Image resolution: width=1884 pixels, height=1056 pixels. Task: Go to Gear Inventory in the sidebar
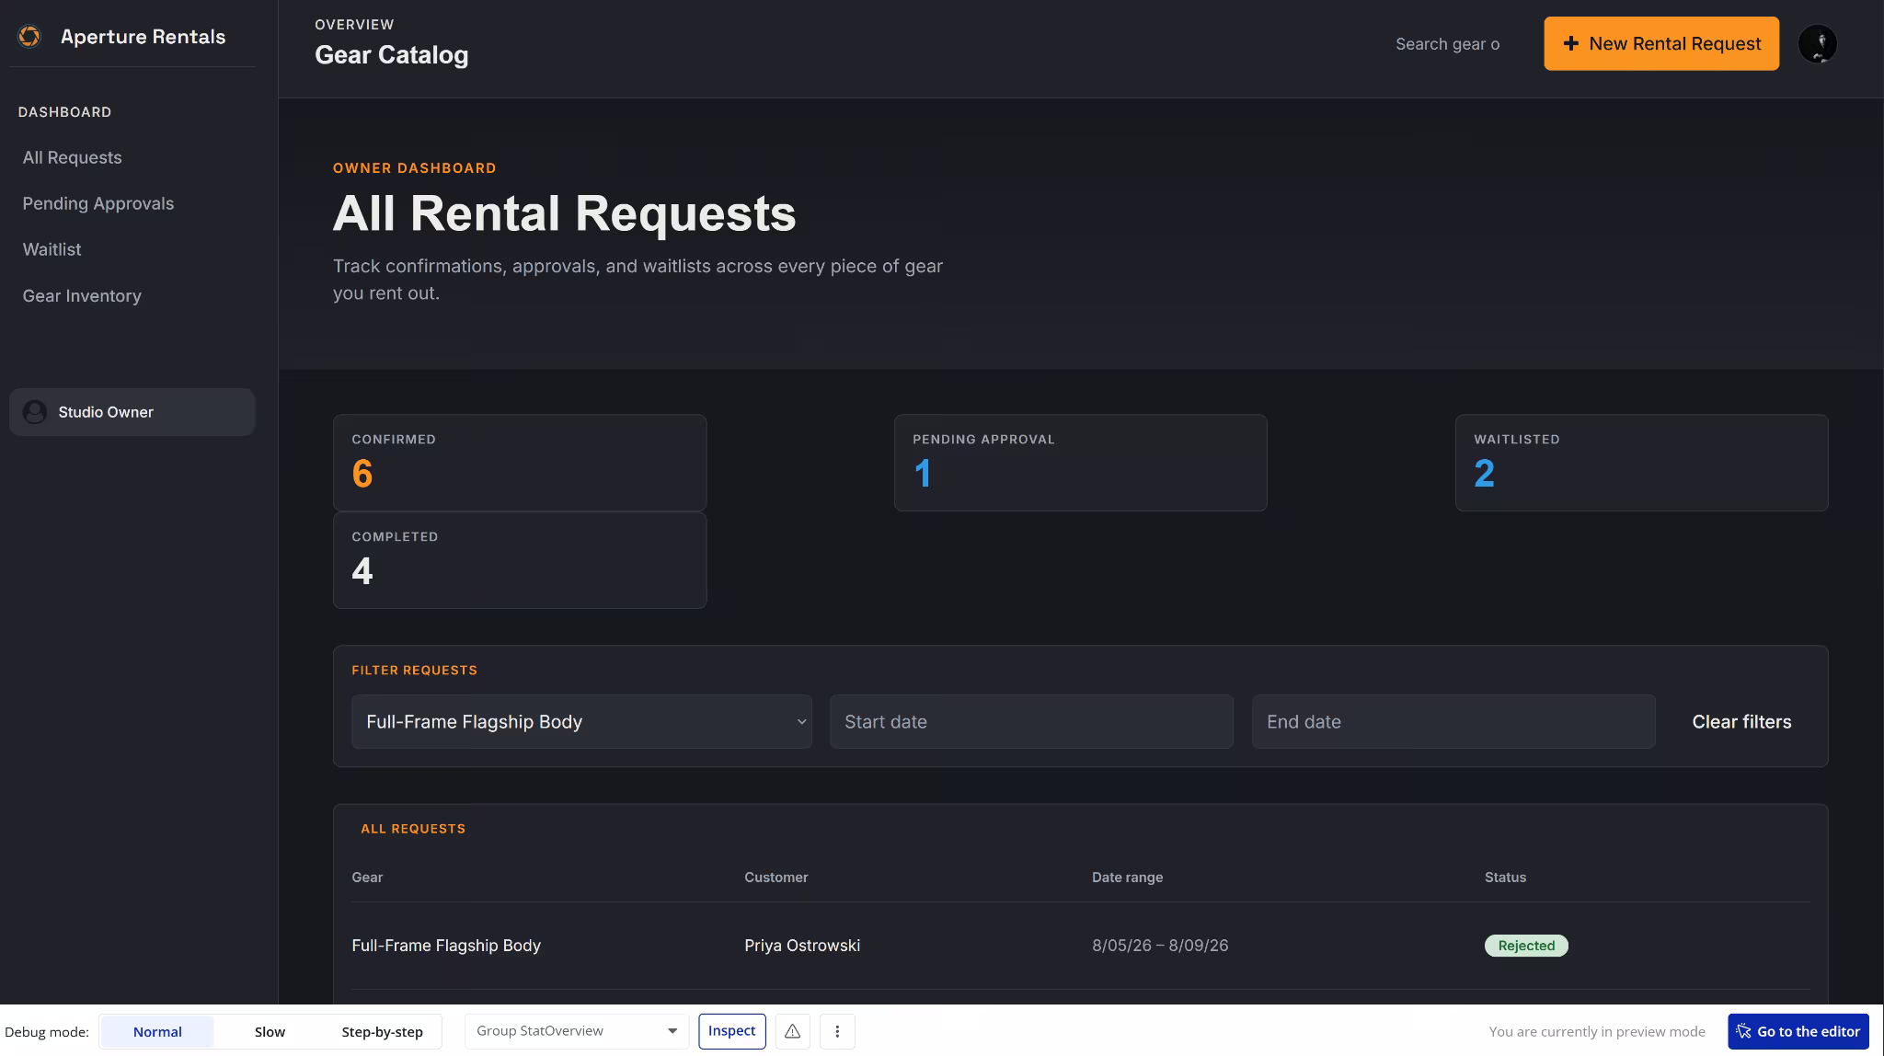click(x=82, y=295)
